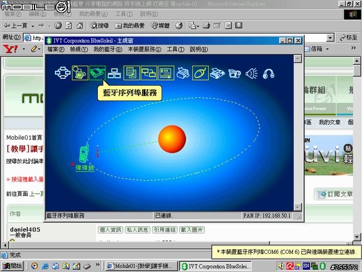Click the Bluetooth icon in system tray
The width and height of the screenshot is (362, 272).
[322, 266]
